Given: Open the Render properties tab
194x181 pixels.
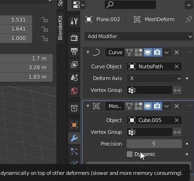Looking at the screenshot, I should pos(74,38).
